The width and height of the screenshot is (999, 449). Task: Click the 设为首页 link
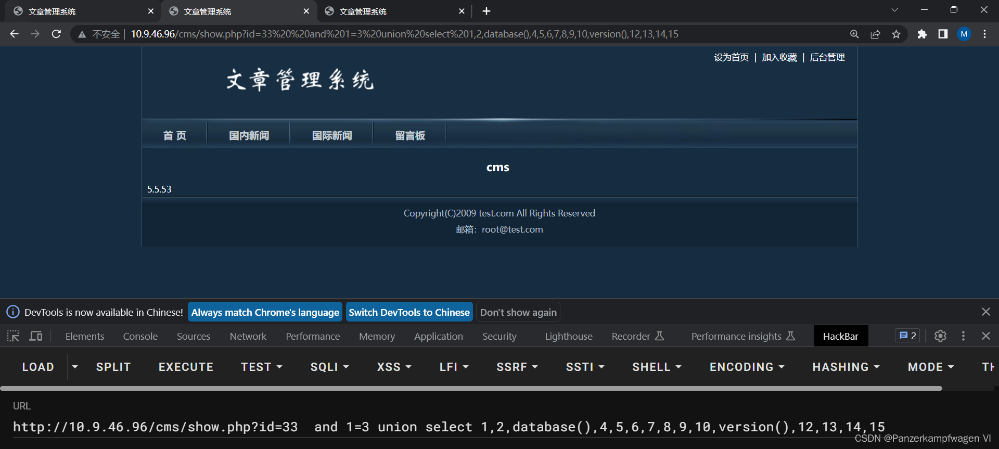(731, 57)
